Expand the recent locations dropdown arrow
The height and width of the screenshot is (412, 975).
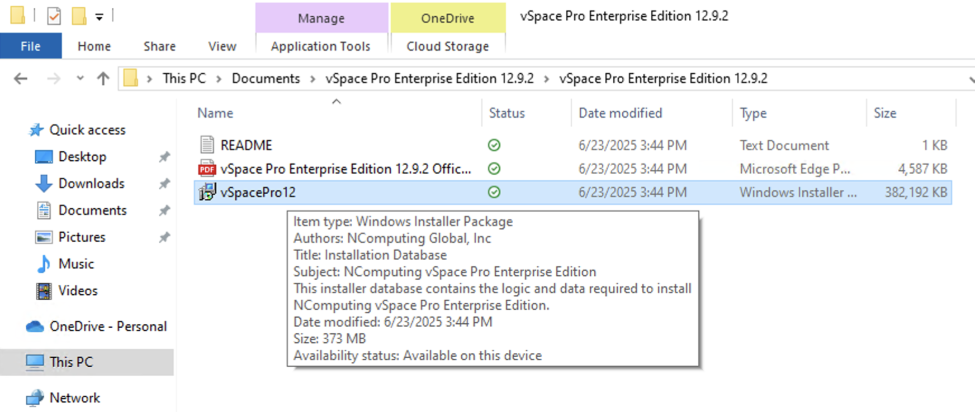click(x=80, y=79)
